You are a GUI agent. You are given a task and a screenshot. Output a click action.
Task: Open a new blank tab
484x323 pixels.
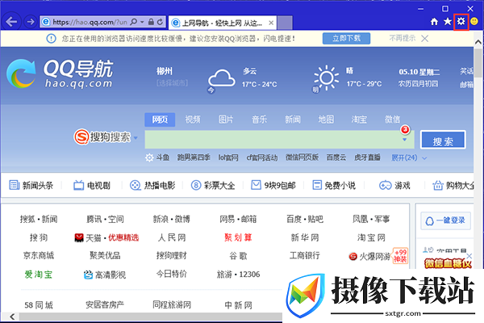[x=285, y=23]
